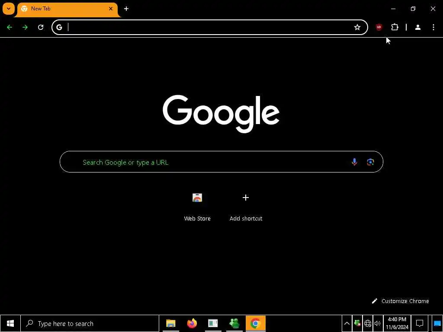Click the green people tray icon
443x332 pixels.
pos(357,323)
